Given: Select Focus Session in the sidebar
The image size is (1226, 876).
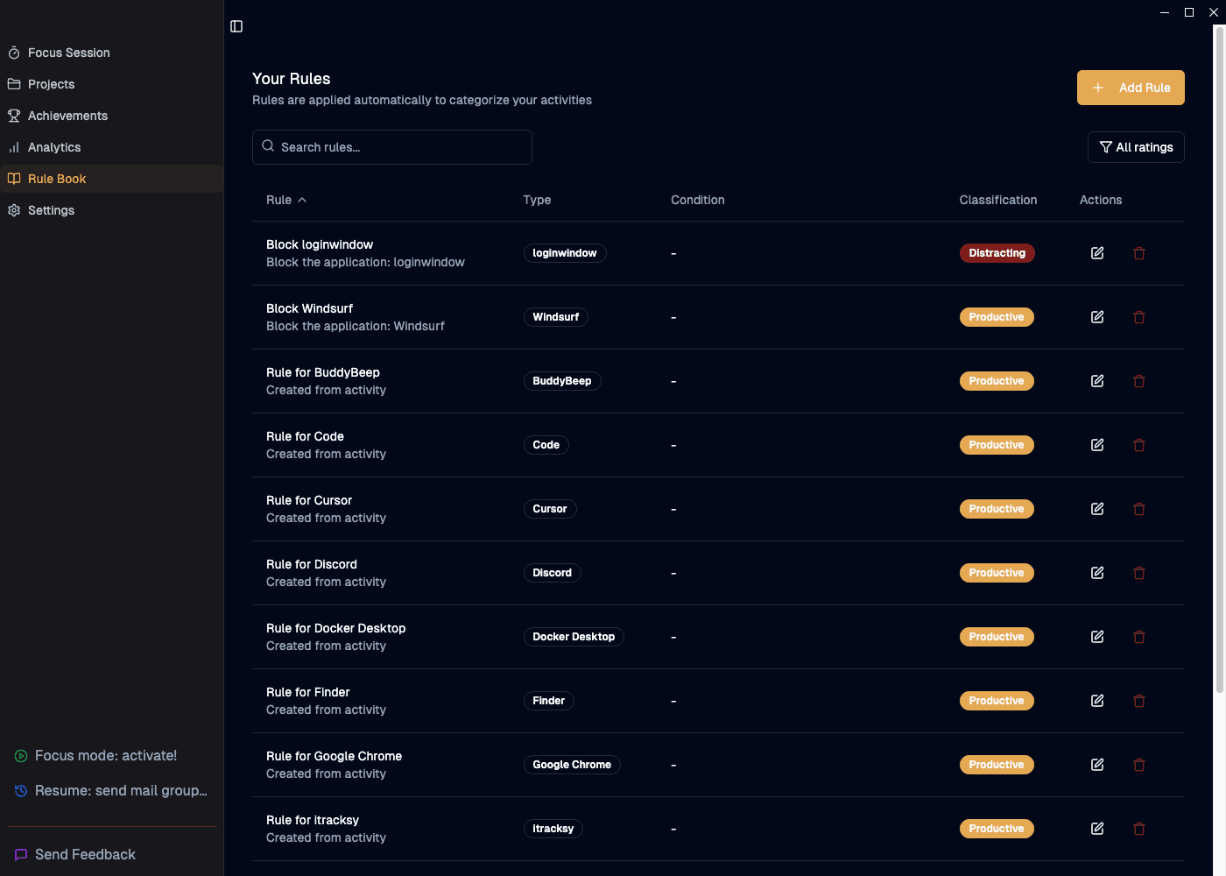Looking at the screenshot, I should click(x=67, y=53).
